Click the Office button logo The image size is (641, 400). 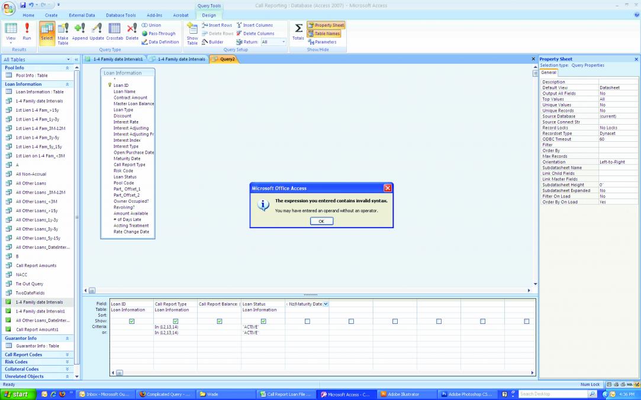[x=9, y=8]
